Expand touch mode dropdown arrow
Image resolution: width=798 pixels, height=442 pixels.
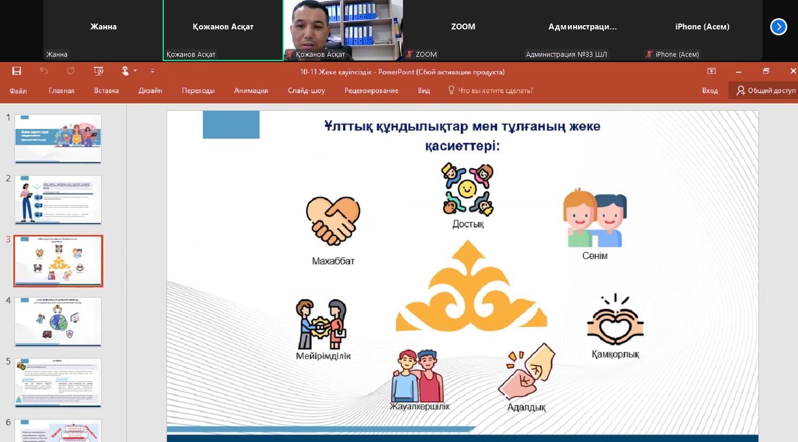click(135, 71)
